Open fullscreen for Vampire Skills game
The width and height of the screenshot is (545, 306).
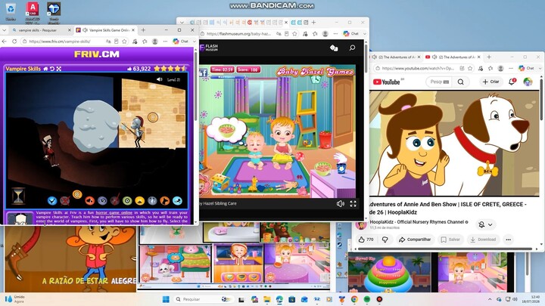point(59,69)
